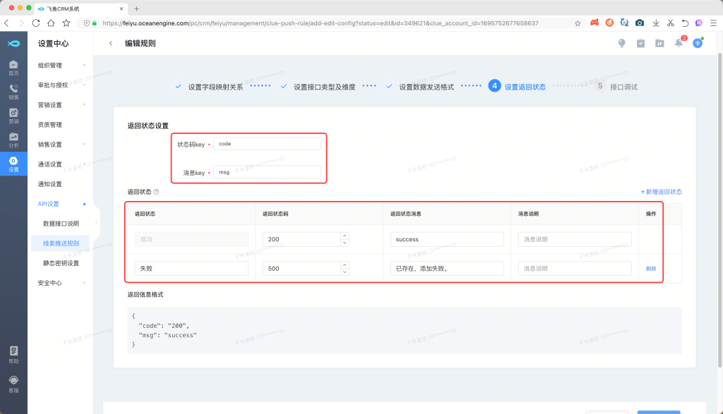This screenshot has width=723, height=414.
Task: Click the back arrow beside 编辑规则
Action: click(x=111, y=43)
